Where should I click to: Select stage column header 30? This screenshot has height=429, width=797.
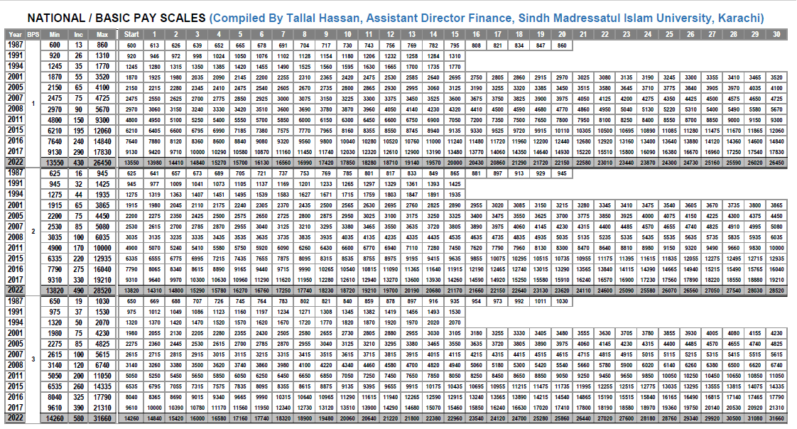pos(776,35)
